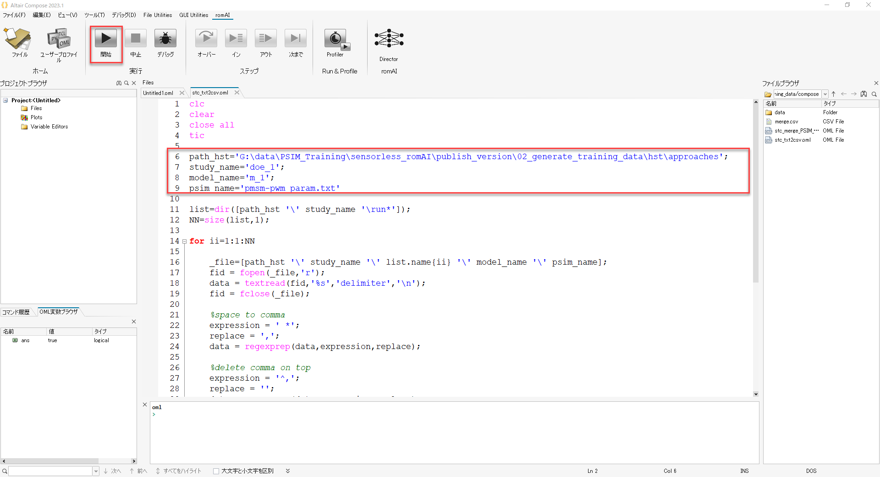This screenshot has width=880, height=477.
Task: Select merge.csv in File Browser
Action: (786, 122)
